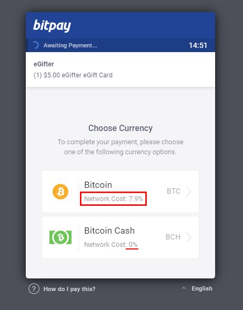The height and width of the screenshot is (310, 243).
Task: Click the Awaiting Payment spinner icon
Action: [x=36, y=45]
